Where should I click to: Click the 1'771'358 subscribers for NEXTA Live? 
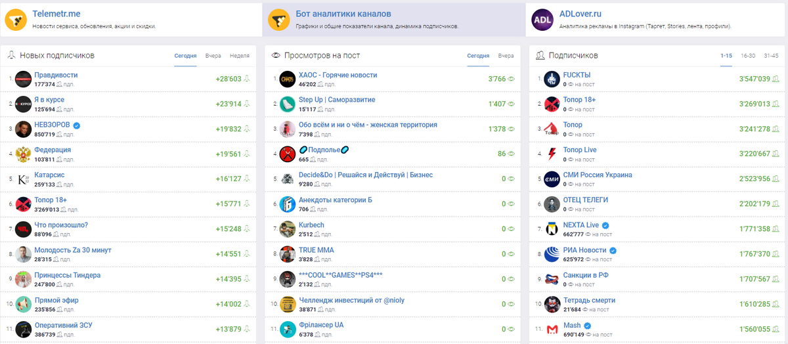click(755, 228)
